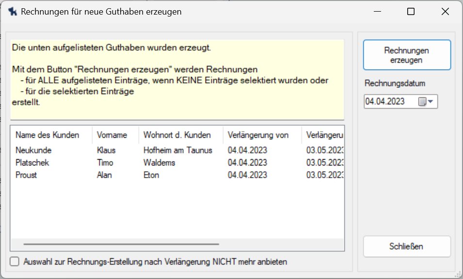The height and width of the screenshot is (279, 463).
Task: Click the horizontal scrollbar of the list
Action: tap(121, 245)
